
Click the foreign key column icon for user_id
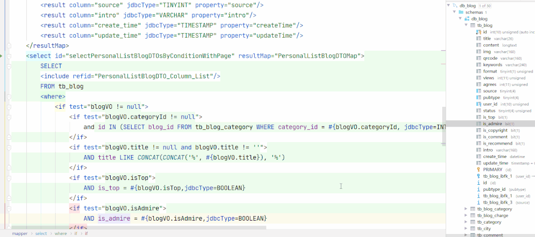pos(479,104)
